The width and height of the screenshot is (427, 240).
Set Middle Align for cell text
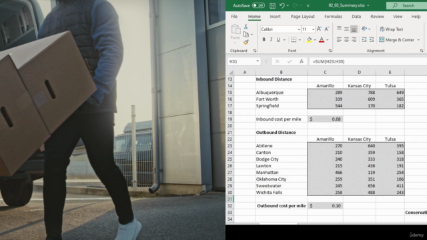(x=346, y=29)
